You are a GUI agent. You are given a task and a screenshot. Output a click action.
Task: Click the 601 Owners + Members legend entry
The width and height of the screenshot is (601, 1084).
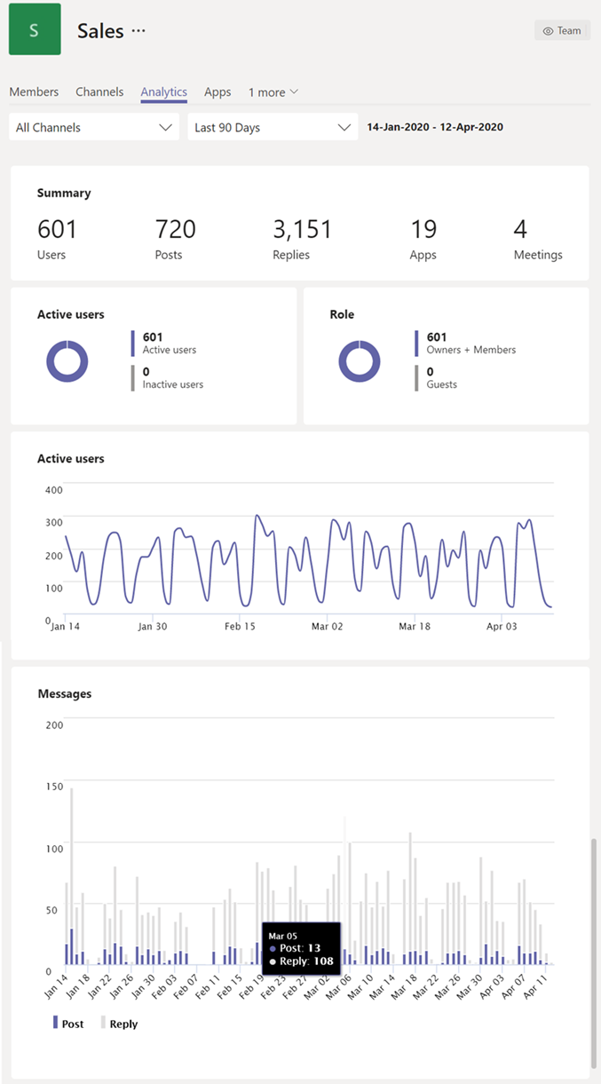tap(465, 343)
